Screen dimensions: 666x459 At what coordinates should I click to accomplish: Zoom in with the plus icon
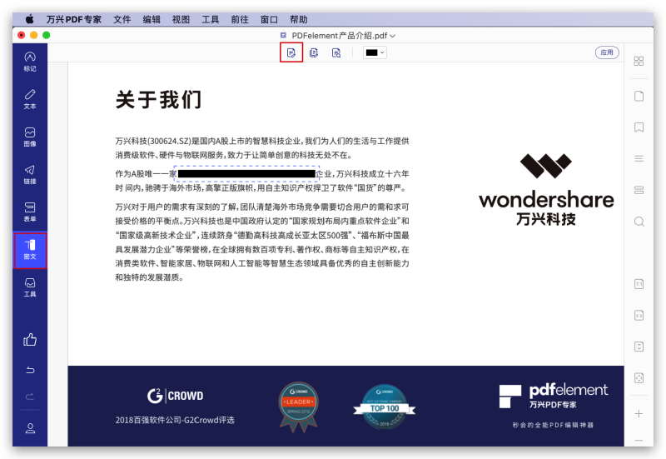click(639, 413)
